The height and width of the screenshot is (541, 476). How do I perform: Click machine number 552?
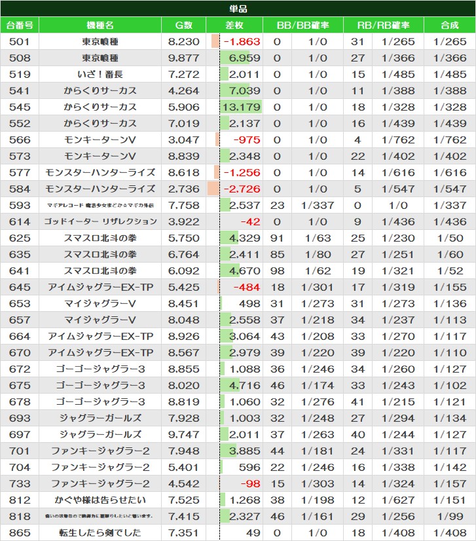20,124
